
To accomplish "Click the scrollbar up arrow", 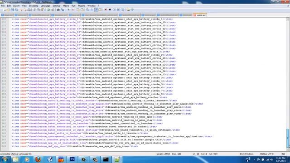I will click(288, 19).
